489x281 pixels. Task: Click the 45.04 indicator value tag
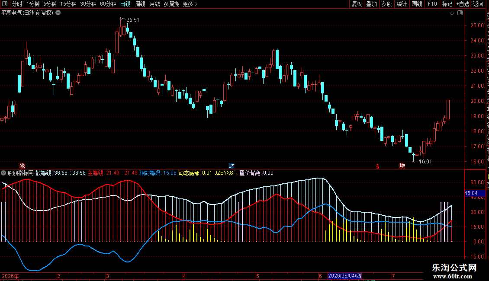pos(475,193)
